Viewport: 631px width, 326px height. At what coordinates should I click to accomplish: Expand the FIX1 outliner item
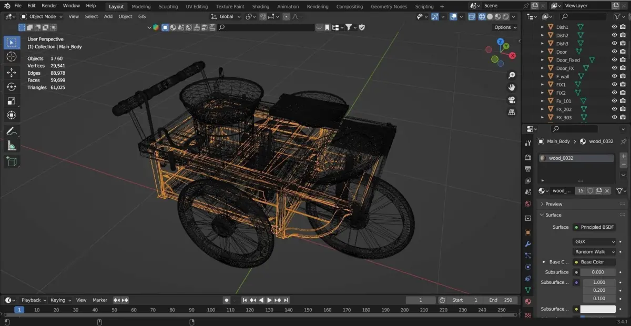point(542,85)
